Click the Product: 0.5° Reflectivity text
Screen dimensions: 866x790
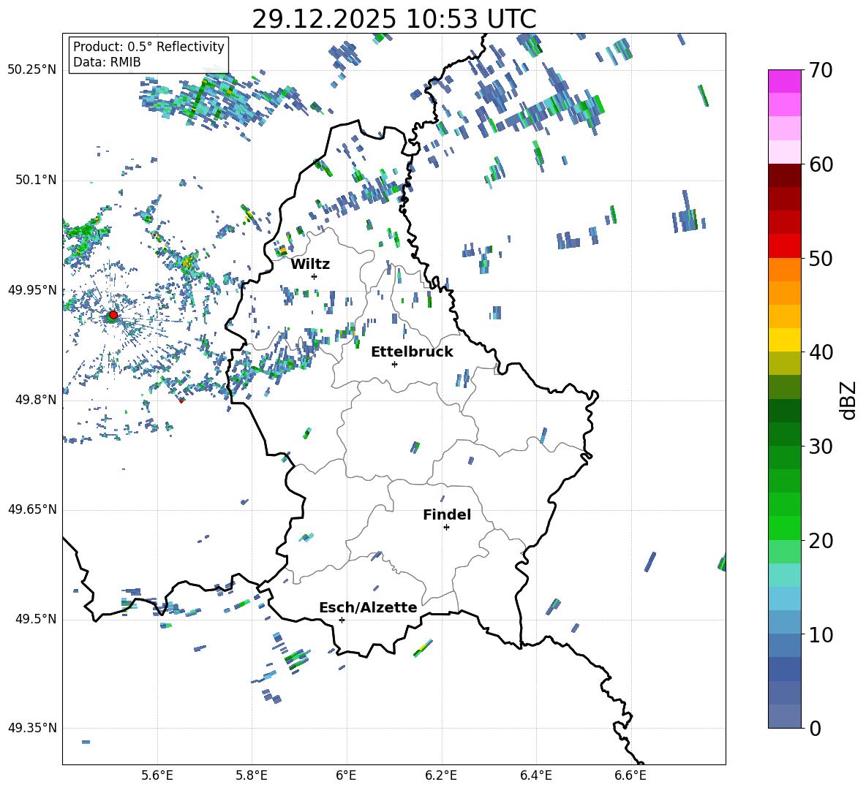148,47
